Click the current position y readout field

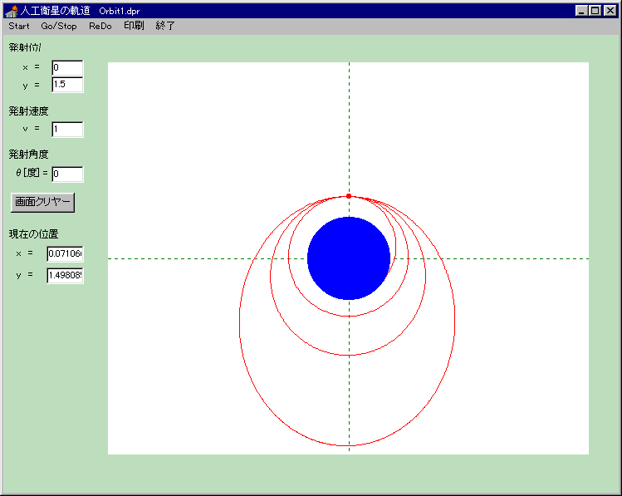click(65, 275)
